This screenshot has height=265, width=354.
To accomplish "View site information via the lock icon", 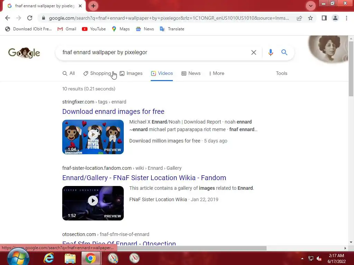I will click(x=44, y=18).
